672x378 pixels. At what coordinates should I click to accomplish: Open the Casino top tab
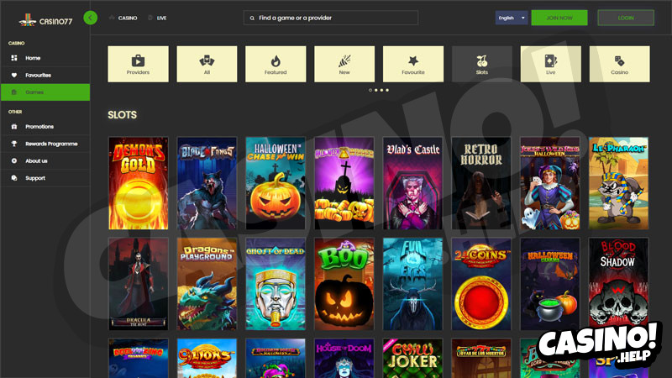point(123,18)
